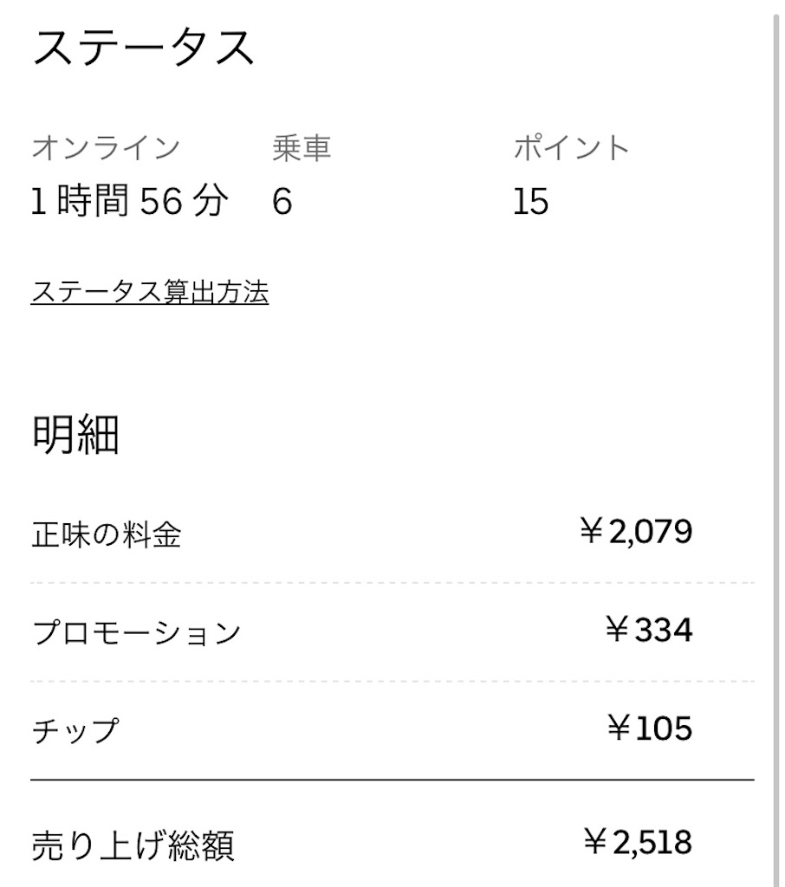
Task: Click the ステータス heading
Action: [144, 48]
